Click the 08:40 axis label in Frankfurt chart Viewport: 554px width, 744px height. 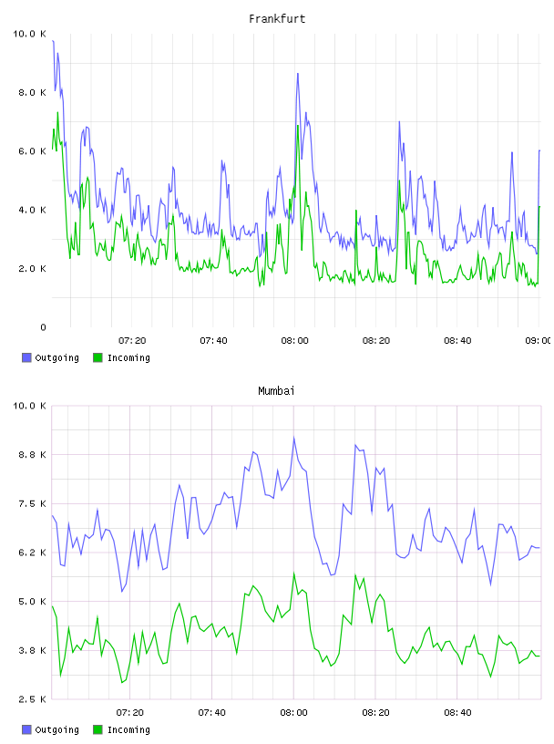[457, 341]
